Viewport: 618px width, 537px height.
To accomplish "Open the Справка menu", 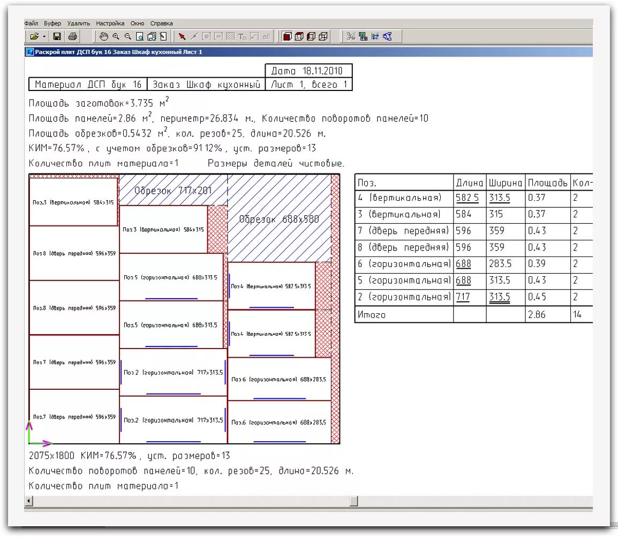I will pos(162,23).
